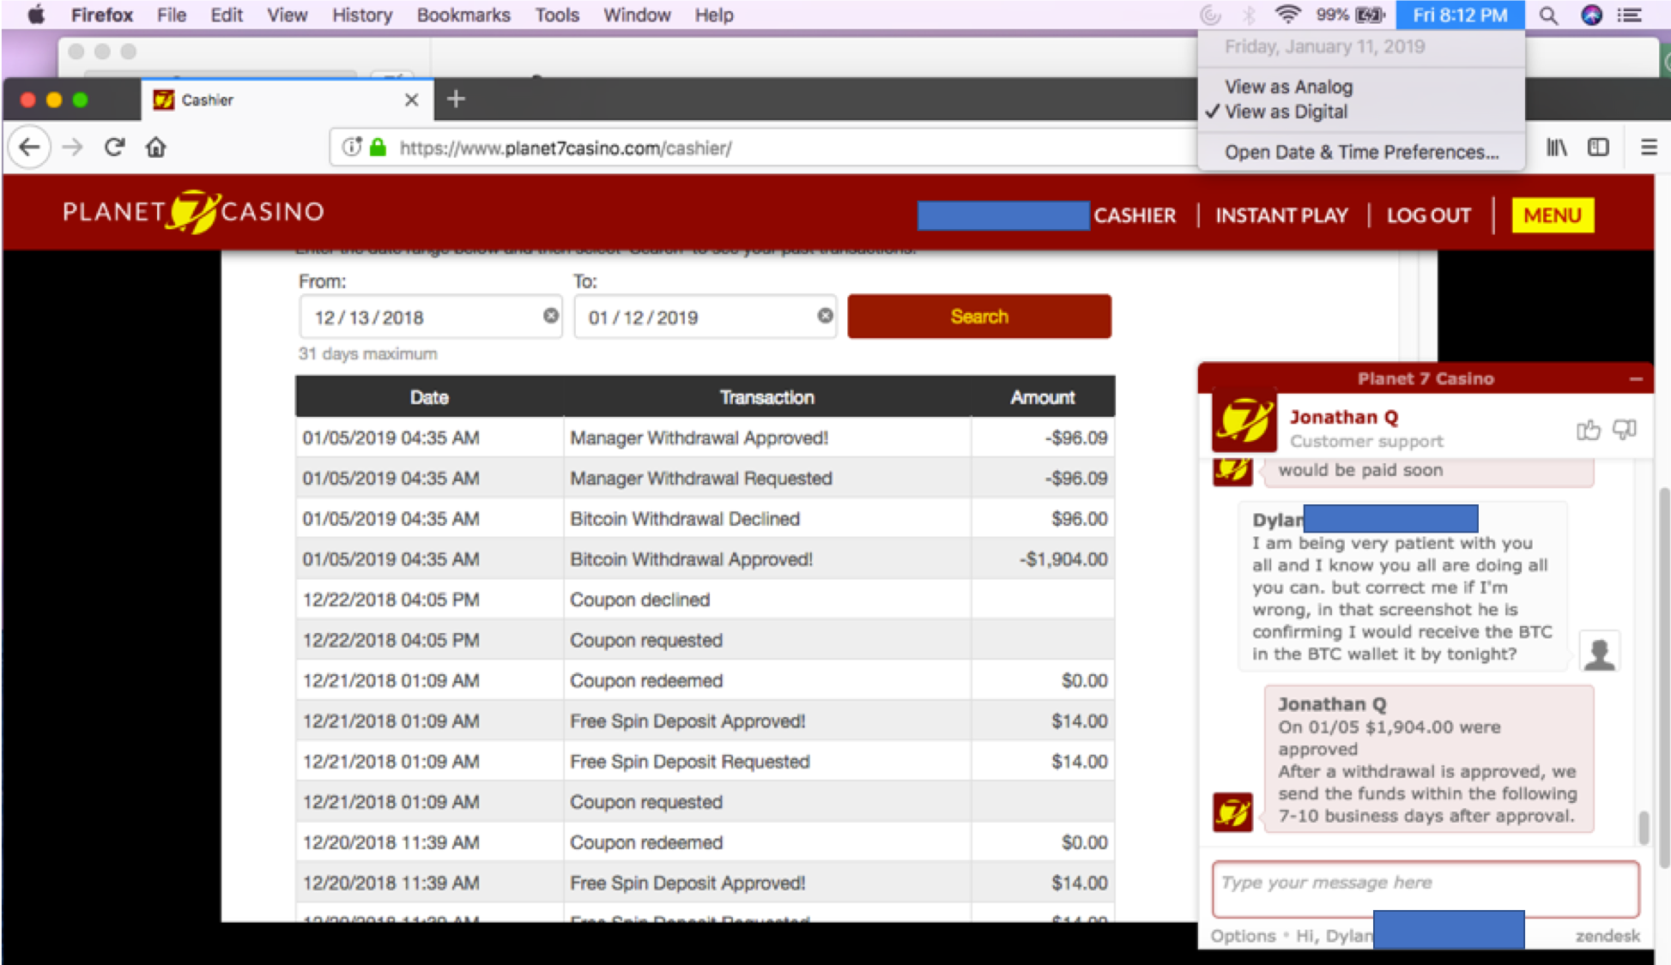Open chat Options link

click(x=1243, y=936)
